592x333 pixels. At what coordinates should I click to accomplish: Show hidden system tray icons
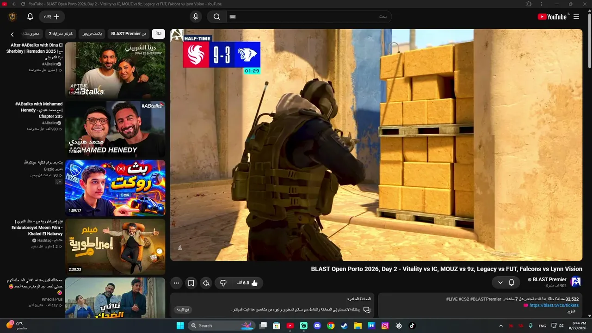click(501, 326)
